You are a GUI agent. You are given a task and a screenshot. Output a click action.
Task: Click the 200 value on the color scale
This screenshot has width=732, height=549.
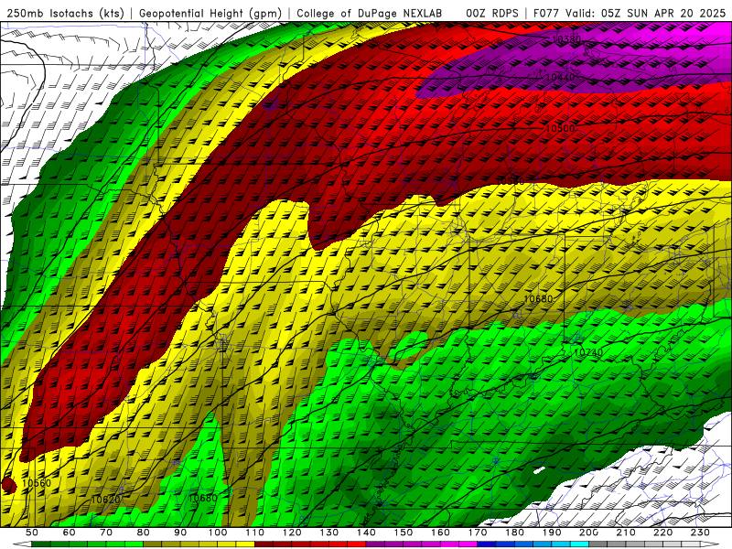pos(589,533)
